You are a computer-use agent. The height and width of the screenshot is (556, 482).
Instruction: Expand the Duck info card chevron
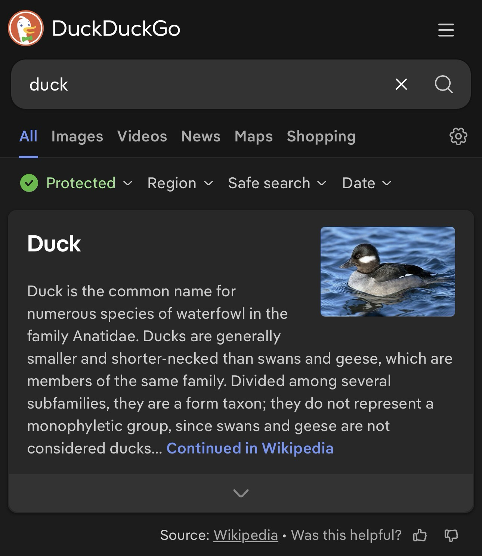click(241, 493)
